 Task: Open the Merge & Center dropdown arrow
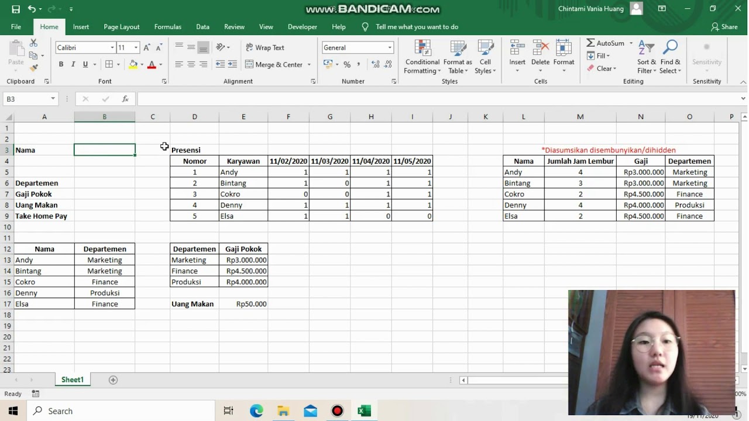[x=309, y=64]
